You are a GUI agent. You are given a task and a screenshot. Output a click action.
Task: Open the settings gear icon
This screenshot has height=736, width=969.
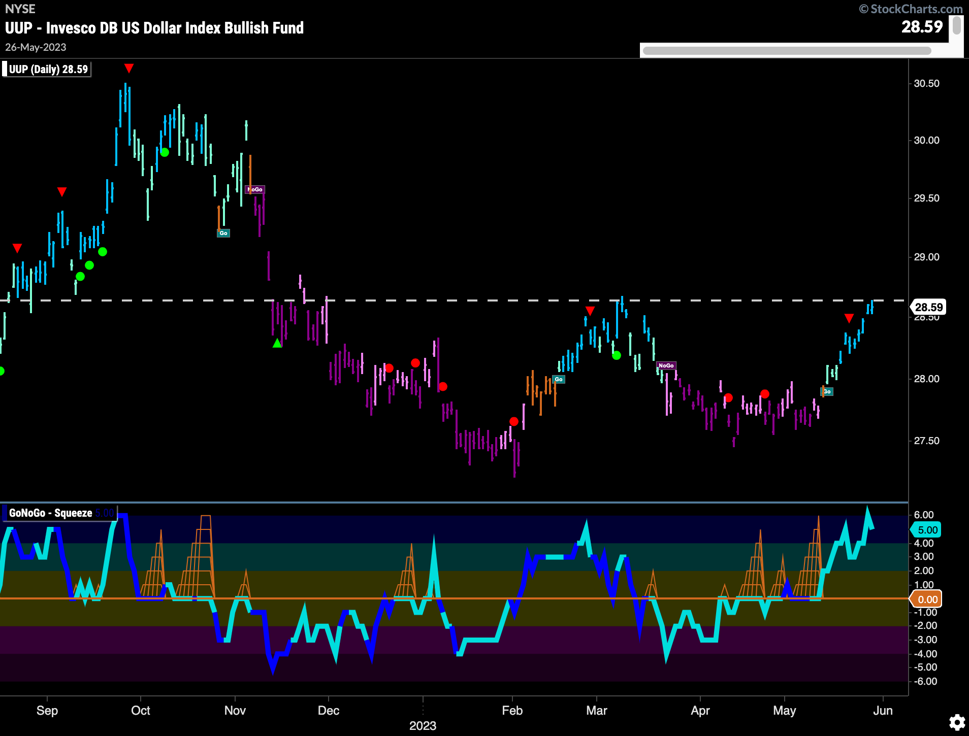[957, 722]
